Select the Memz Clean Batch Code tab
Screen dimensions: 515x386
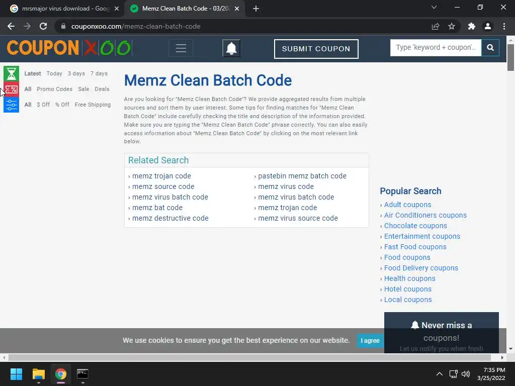point(184,9)
